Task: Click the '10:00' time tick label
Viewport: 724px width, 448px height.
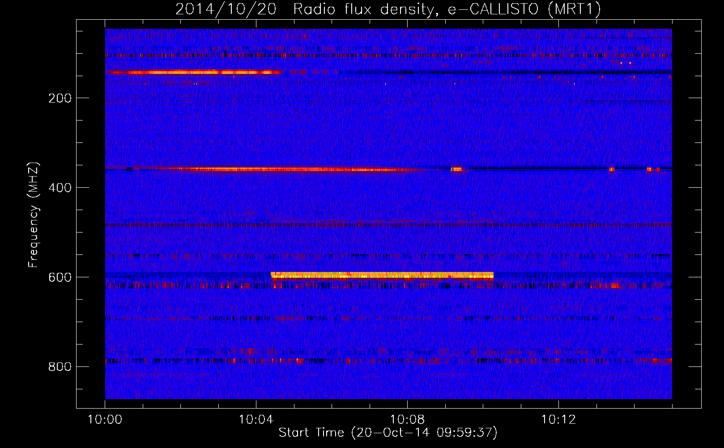Action: coord(105,420)
